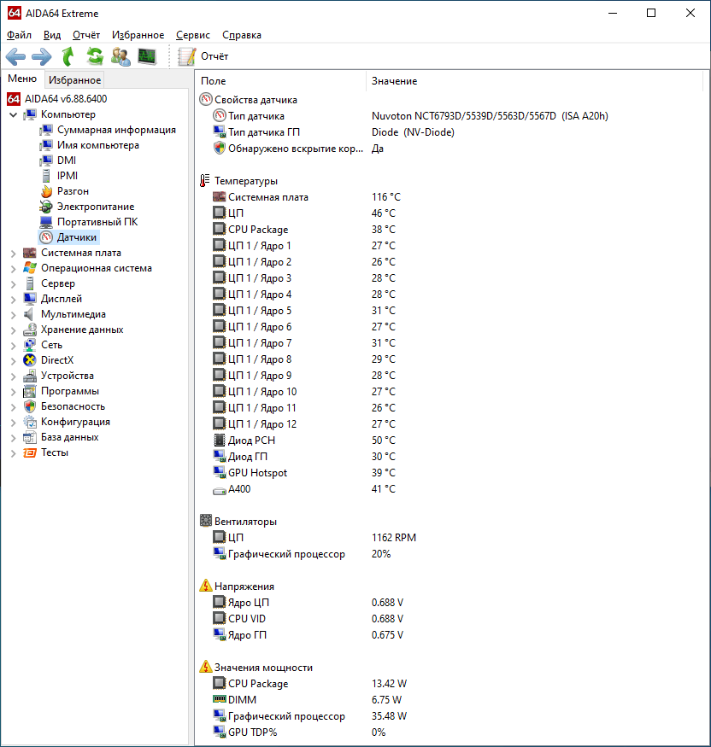The width and height of the screenshot is (711, 747).
Task: Click the Устройства devices icon
Action: point(30,376)
